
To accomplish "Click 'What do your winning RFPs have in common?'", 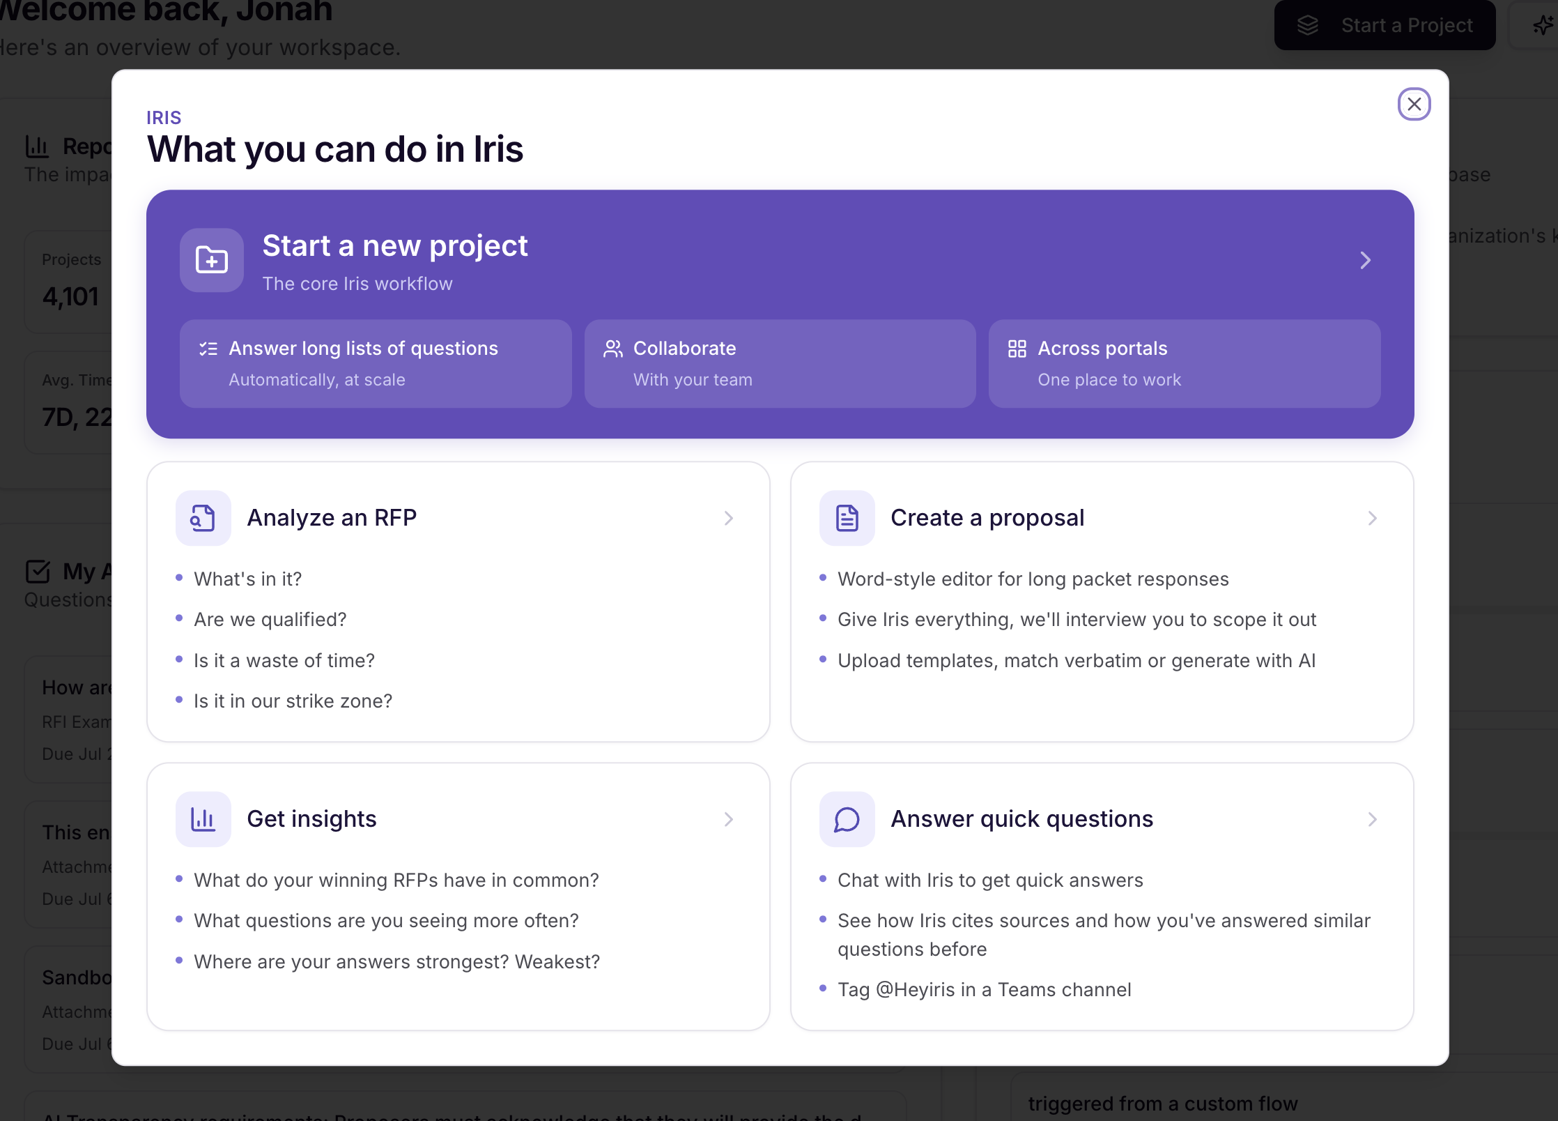I will pos(396,880).
